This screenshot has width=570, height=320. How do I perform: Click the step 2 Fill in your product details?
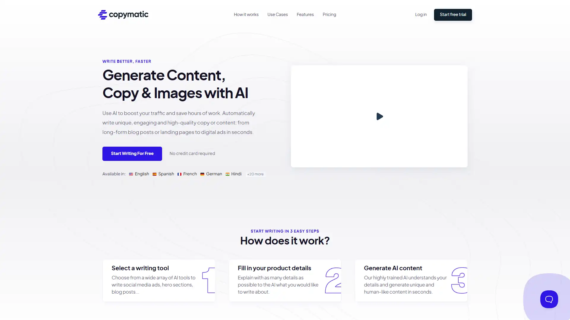pos(285,281)
